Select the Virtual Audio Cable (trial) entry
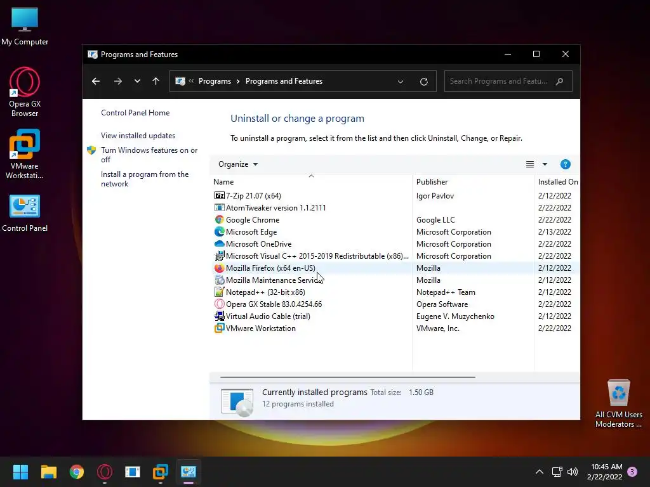This screenshot has width=650, height=487. pyautogui.click(x=268, y=316)
